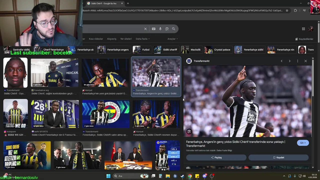Open Chrome media control button
The width and height of the screenshot is (320, 180).
(x=304, y=10)
